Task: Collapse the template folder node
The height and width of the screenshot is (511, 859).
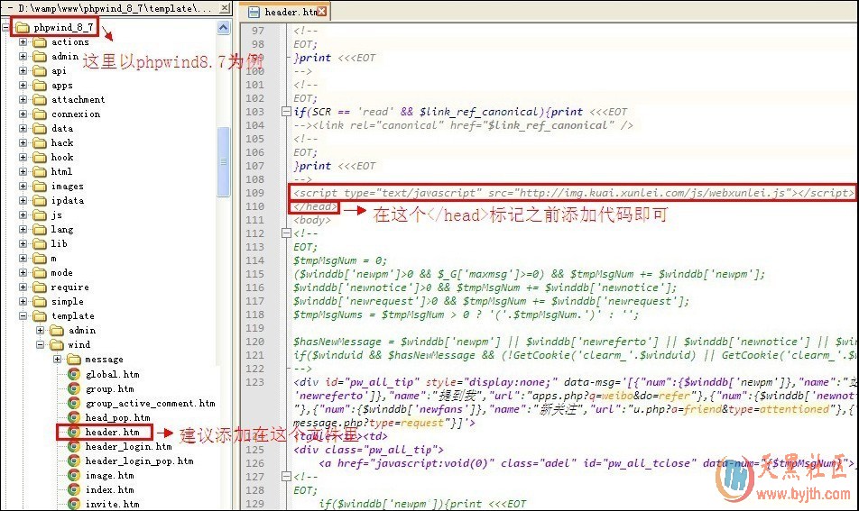Action: pos(23,316)
